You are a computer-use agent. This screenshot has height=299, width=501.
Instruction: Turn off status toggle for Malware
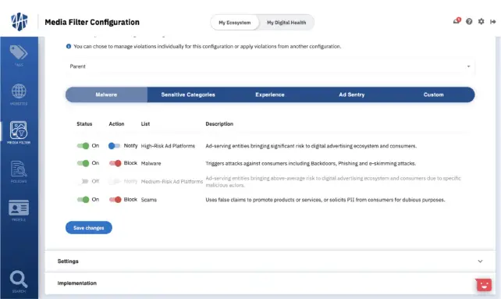[83, 163]
